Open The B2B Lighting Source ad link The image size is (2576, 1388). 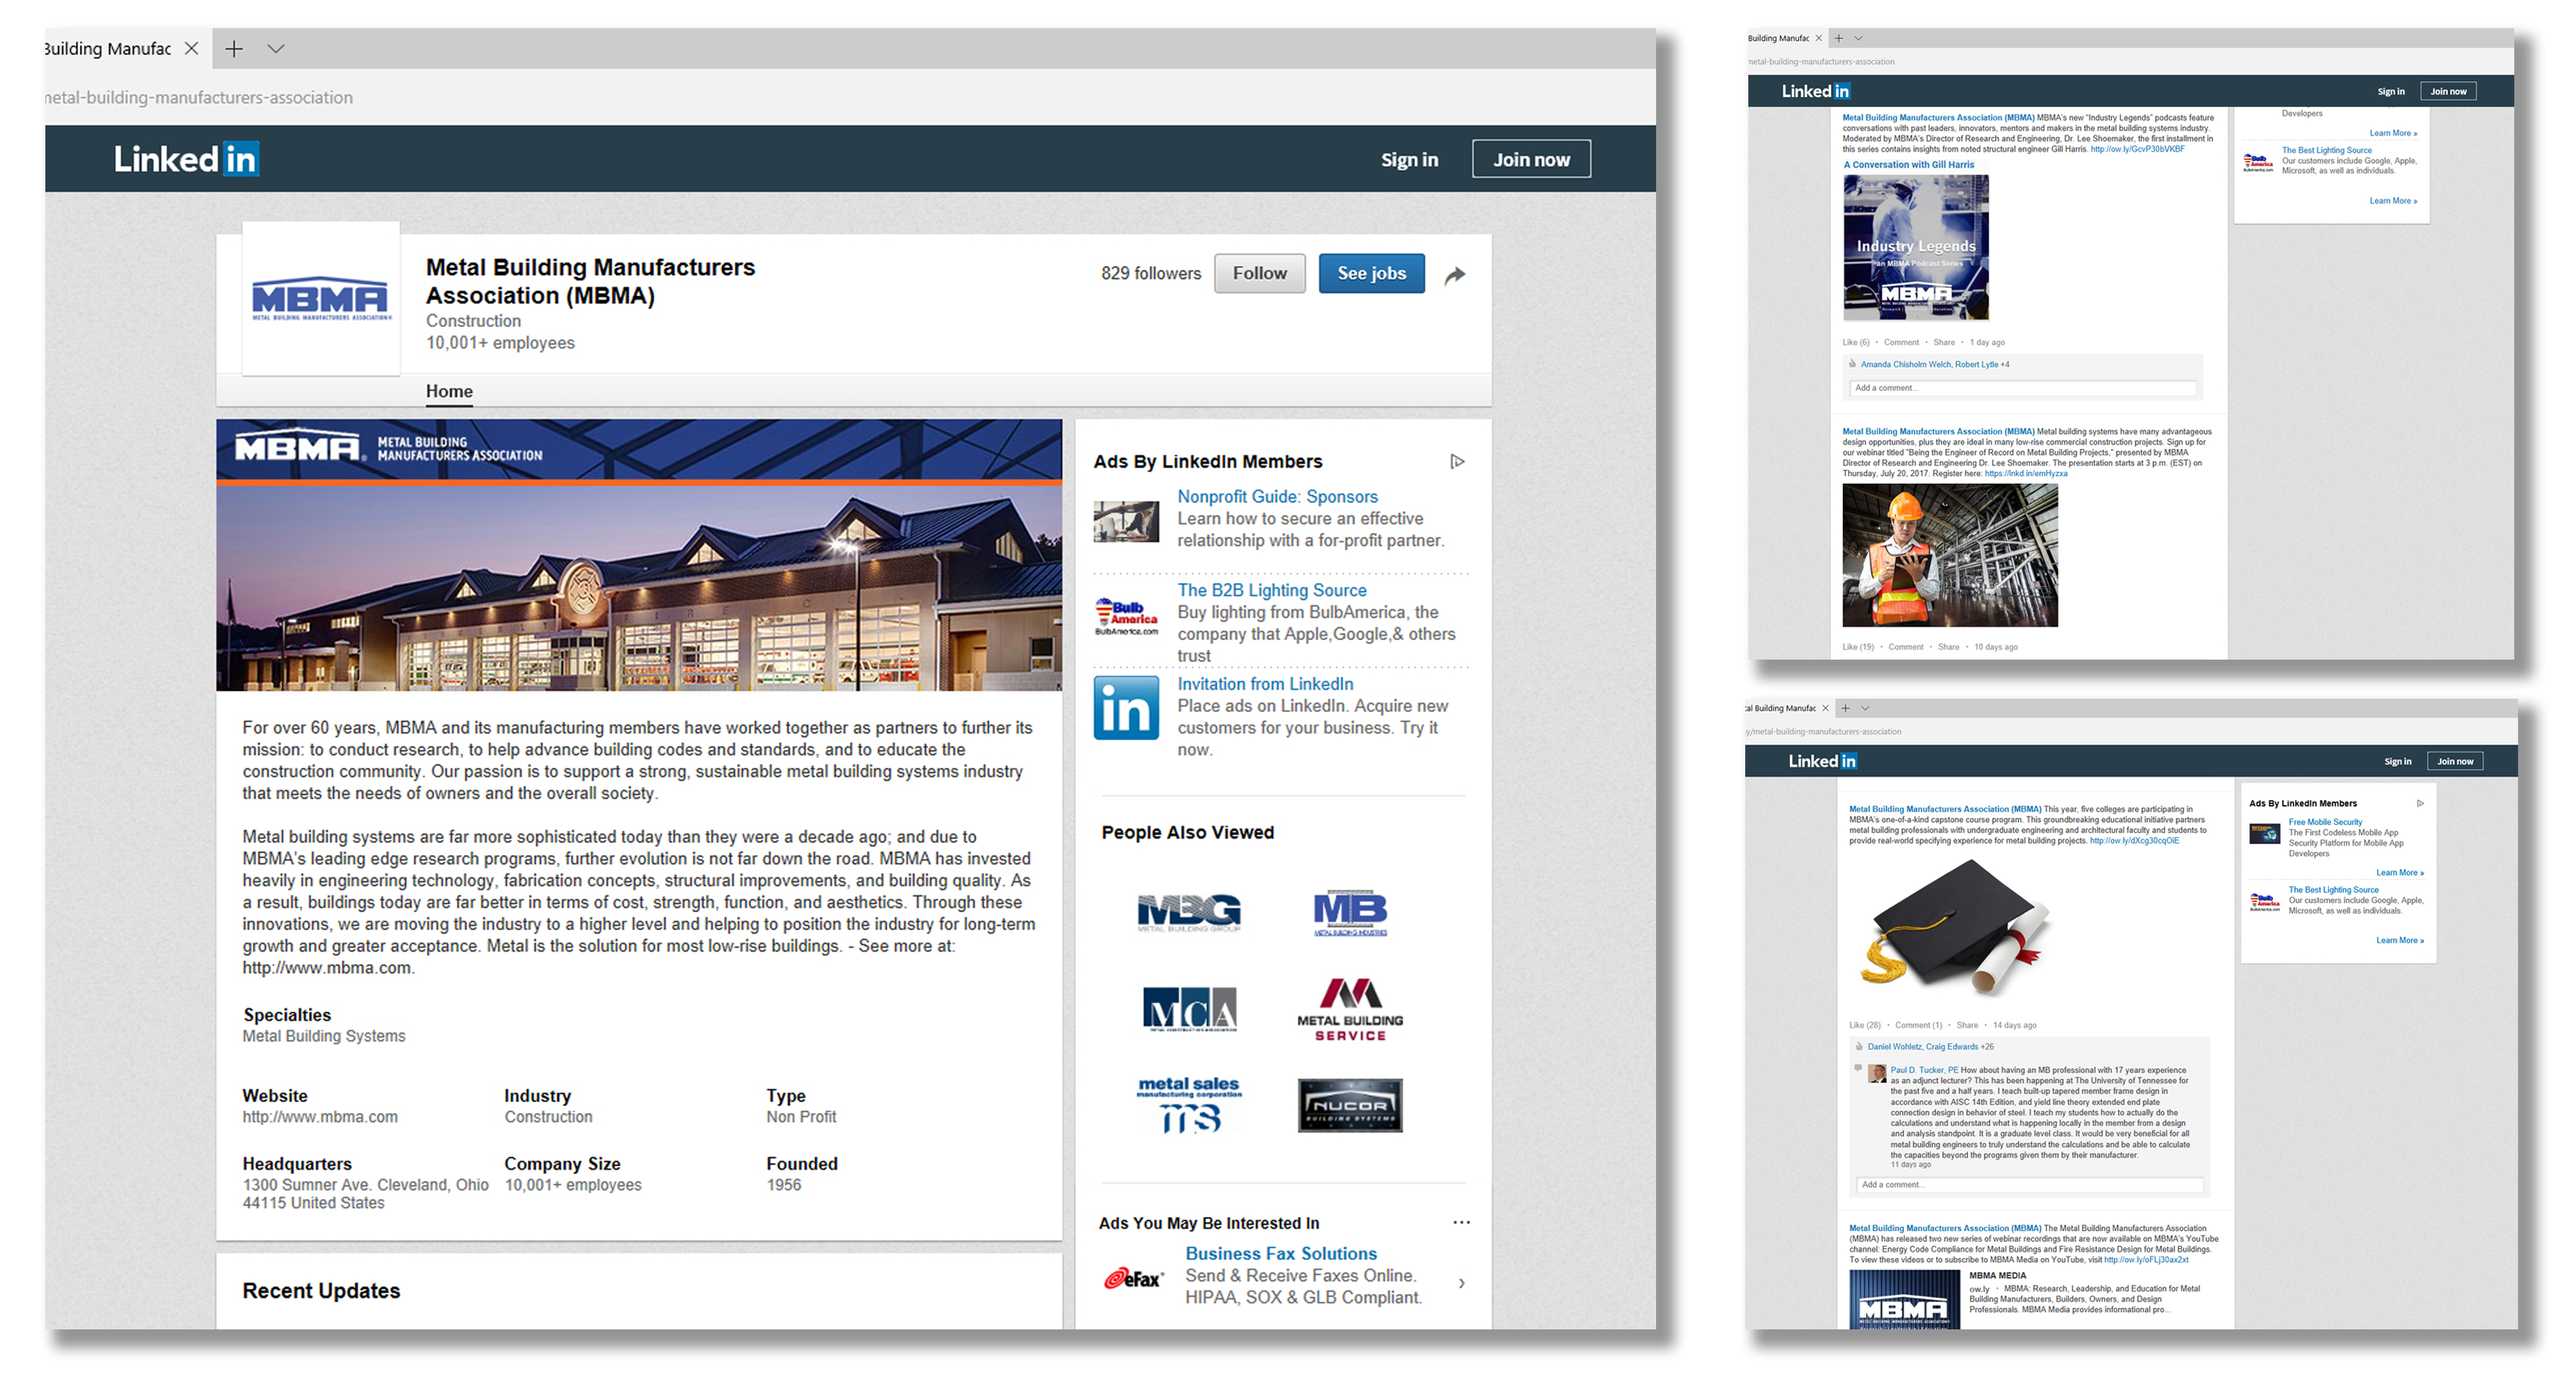1271,590
